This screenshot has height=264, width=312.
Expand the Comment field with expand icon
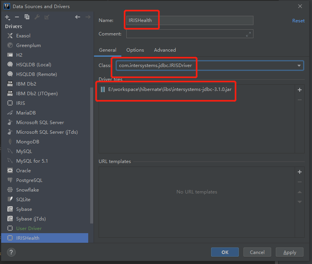[x=248, y=34]
